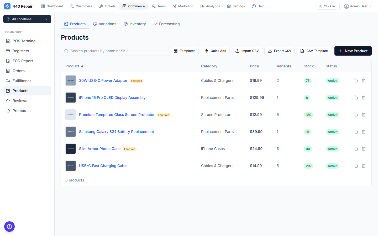Open the iPhone 15 Pro OLED Display Assembly
The height and width of the screenshot is (236, 378).
(112, 97)
